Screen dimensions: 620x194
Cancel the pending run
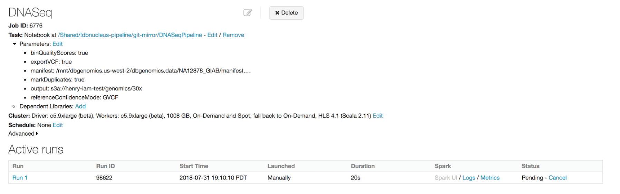[x=558, y=178]
